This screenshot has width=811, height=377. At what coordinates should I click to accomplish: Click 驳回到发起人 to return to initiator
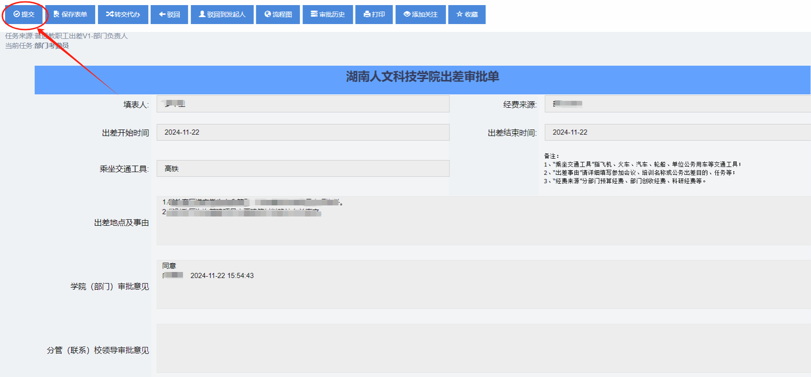coord(222,14)
